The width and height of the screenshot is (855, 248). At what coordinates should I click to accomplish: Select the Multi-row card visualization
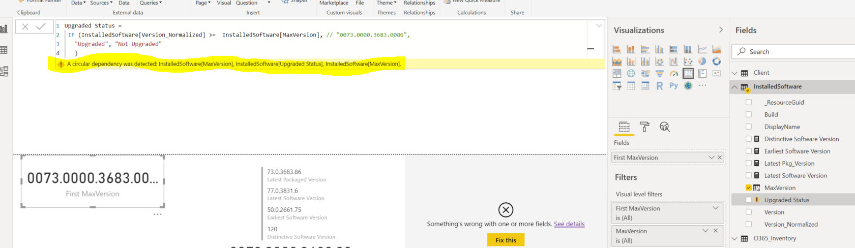tap(702, 73)
